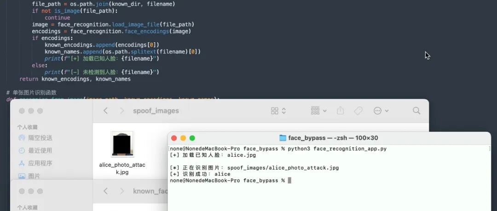Click the 个人收藏 header in spoof_images sidebar
Screen dimensions: 497x211
[27, 127]
